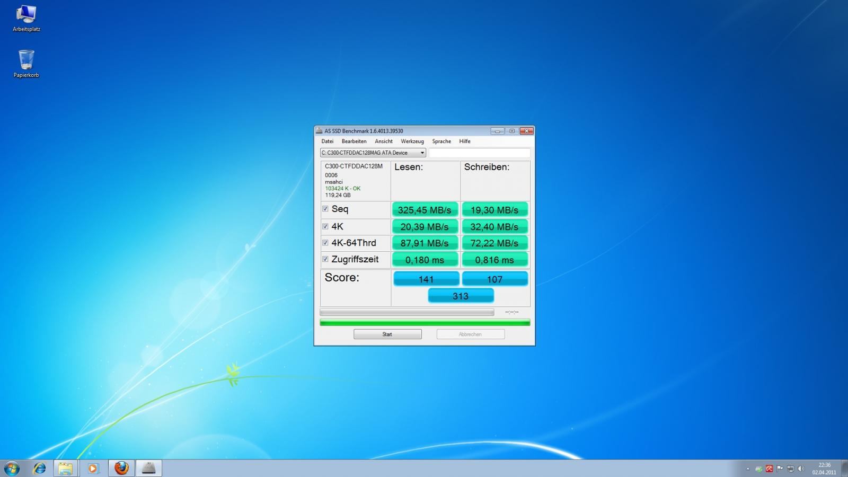The width and height of the screenshot is (848, 477).
Task: Open Windows Media Player from the taskbar
Action: click(93, 468)
